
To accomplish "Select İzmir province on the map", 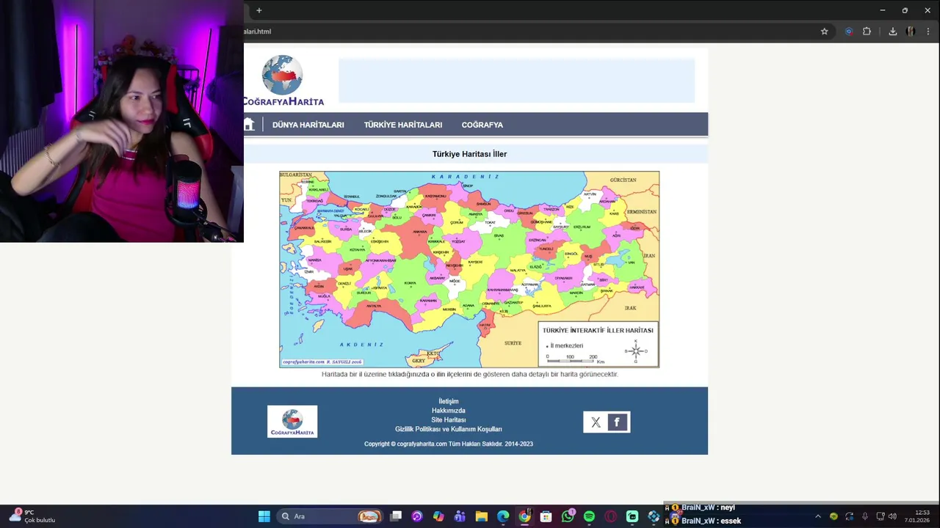I will (x=308, y=271).
